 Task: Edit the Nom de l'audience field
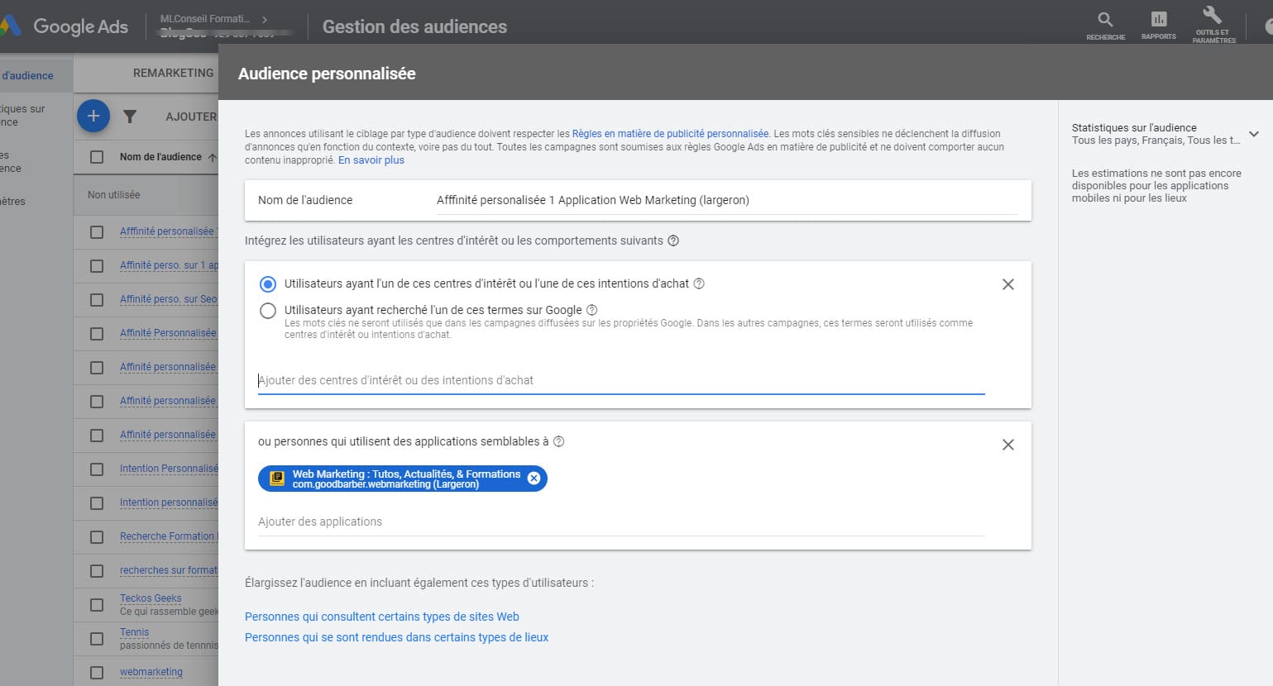pyautogui.click(x=727, y=200)
